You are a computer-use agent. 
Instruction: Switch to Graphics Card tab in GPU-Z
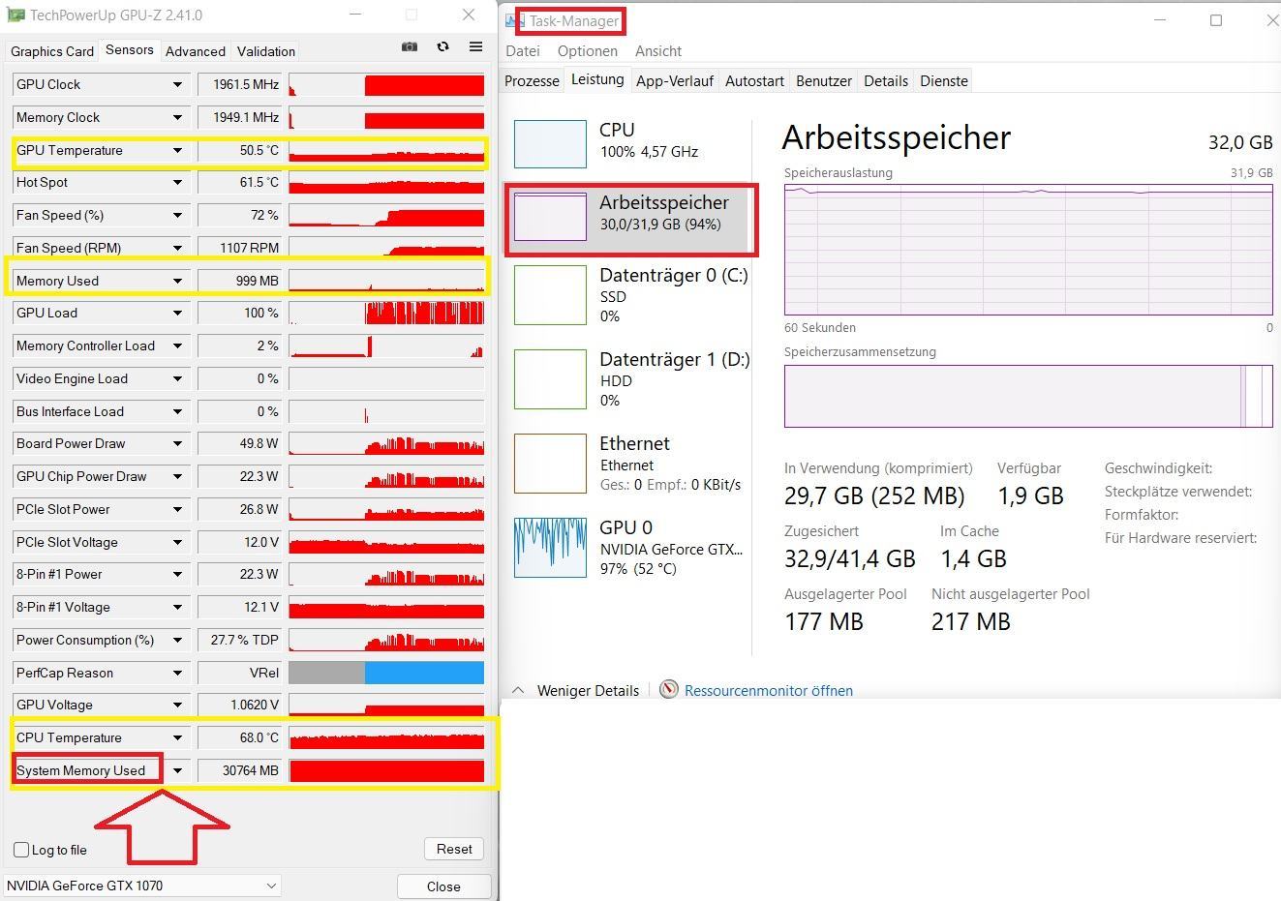52,51
